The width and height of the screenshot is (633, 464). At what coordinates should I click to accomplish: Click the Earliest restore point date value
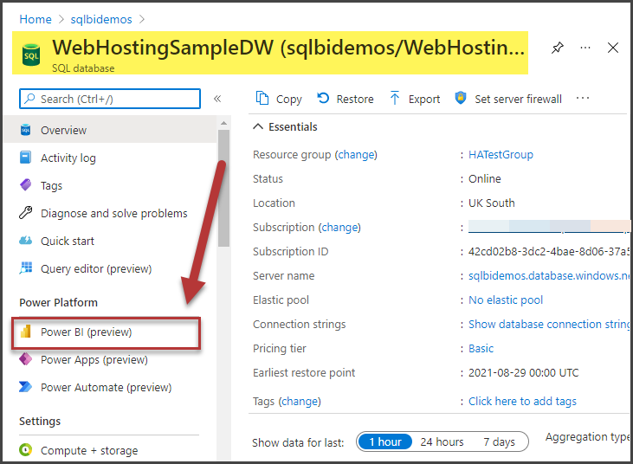click(523, 372)
